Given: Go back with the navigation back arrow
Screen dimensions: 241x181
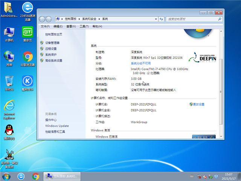Looking at the screenshot, I should coord(42,19).
